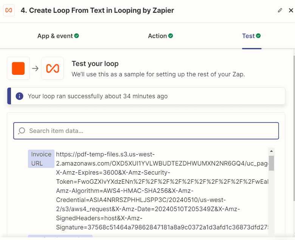Click the SignedHeaders=host line

(99, 218)
